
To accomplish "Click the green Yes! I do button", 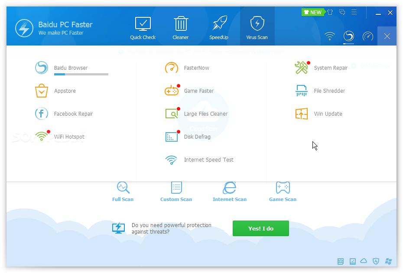I will click(x=260, y=228).
